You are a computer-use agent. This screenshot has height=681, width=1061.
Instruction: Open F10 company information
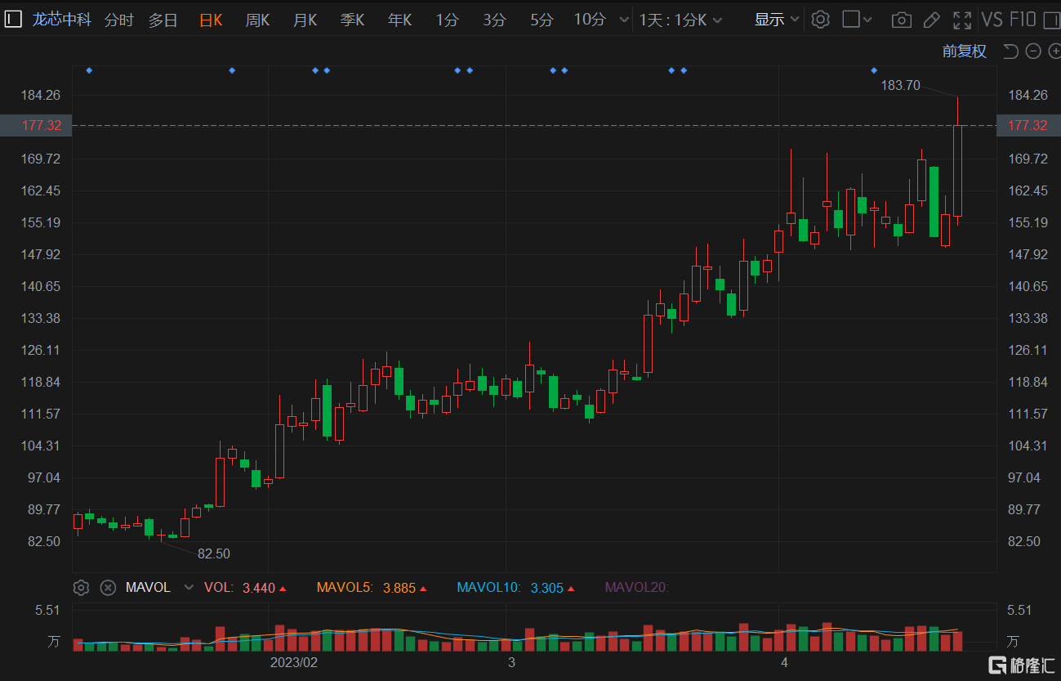pos(1023,20)
